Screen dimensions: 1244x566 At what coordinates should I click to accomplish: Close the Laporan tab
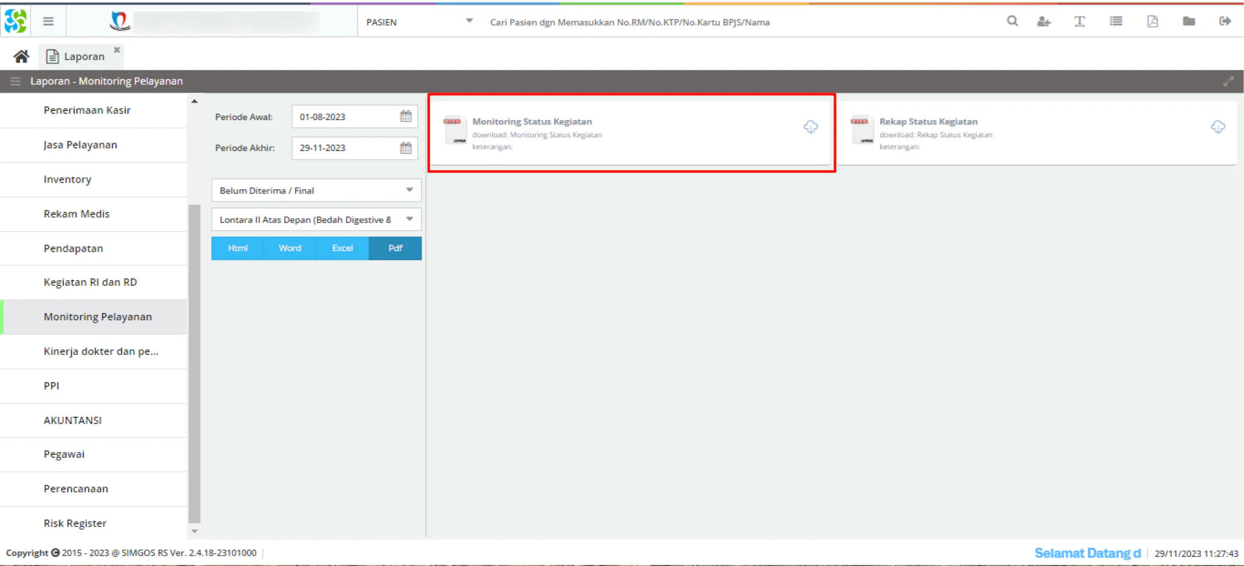[x=117, y=50]
